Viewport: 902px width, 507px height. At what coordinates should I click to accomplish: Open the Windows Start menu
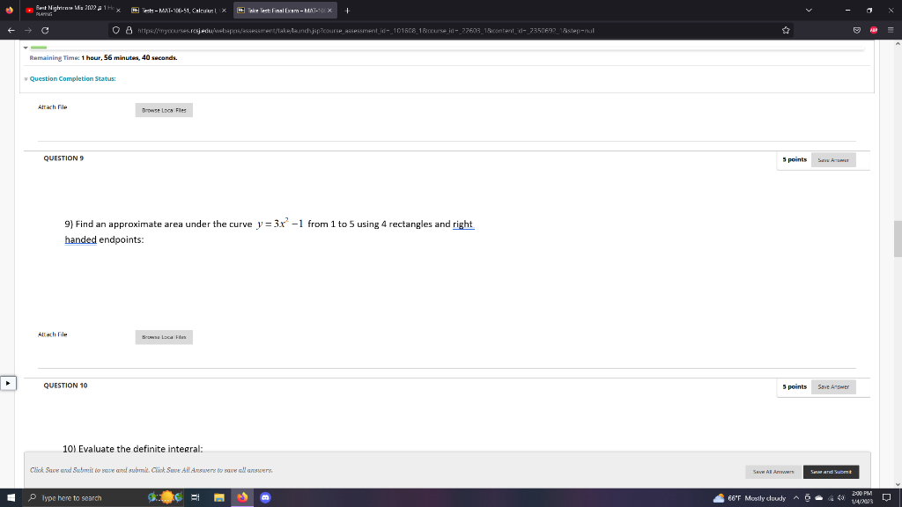pos(11,498)
